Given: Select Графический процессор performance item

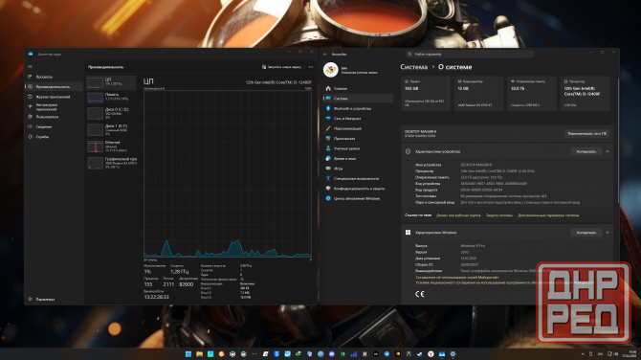Looking at the screenshot, I should [111, 163].
